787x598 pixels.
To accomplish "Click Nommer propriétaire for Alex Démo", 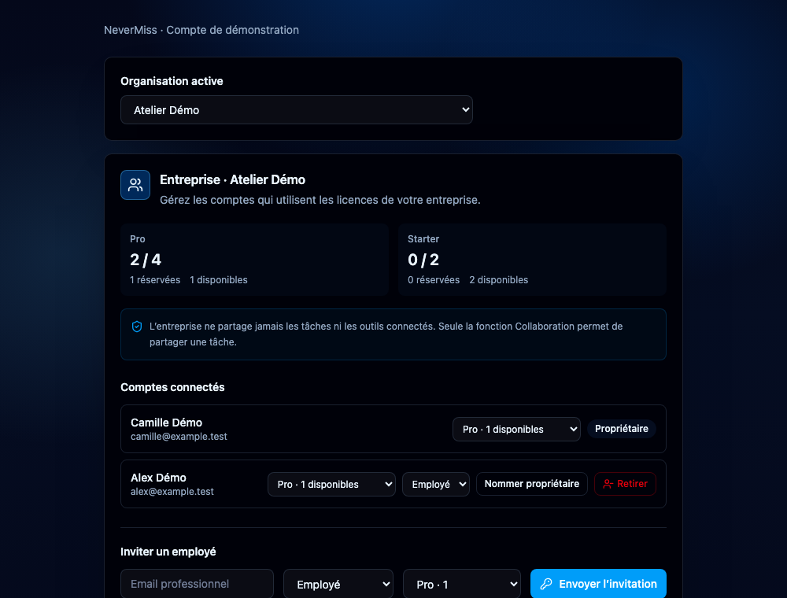I will (x=531, y=484).
